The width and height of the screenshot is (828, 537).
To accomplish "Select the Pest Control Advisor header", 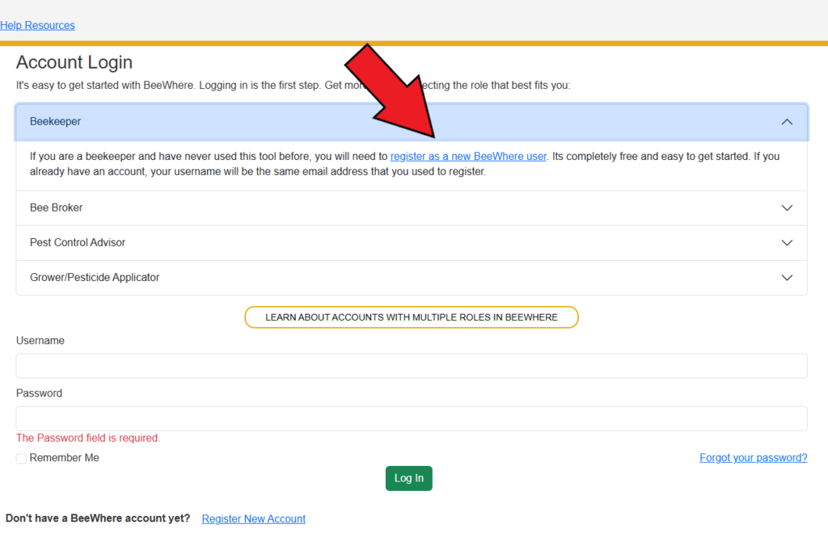I will click(x=78, y=242).
